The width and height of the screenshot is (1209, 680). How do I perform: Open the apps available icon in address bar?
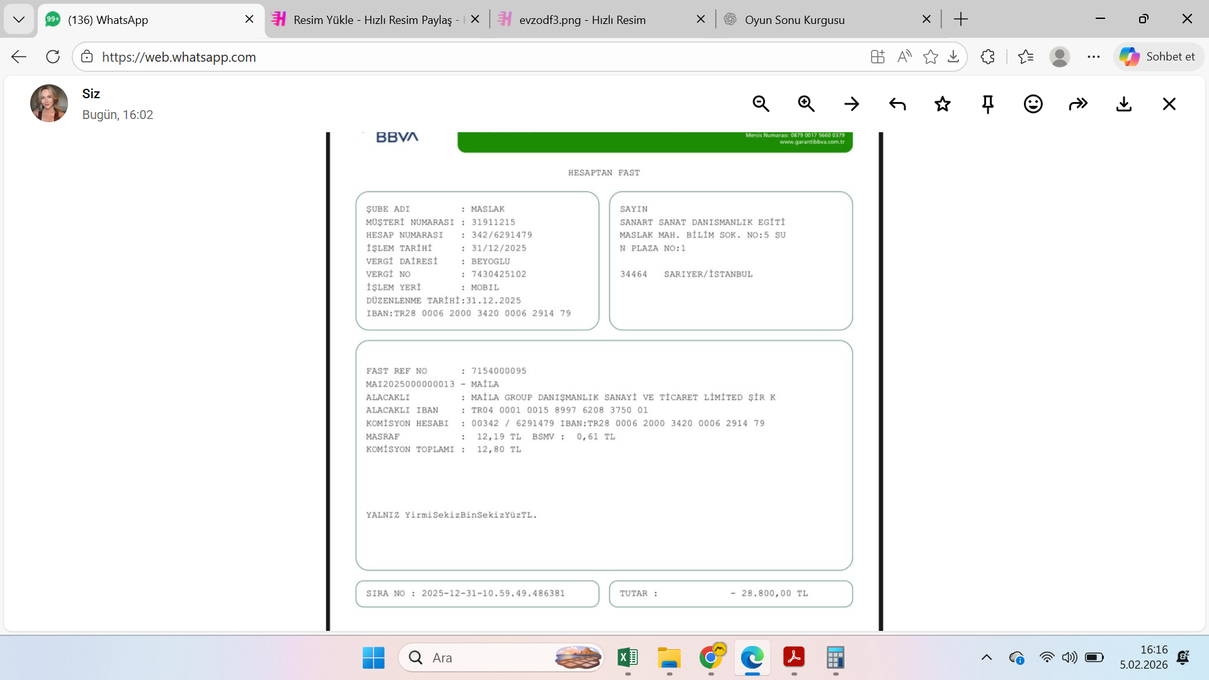click(878, 57)
